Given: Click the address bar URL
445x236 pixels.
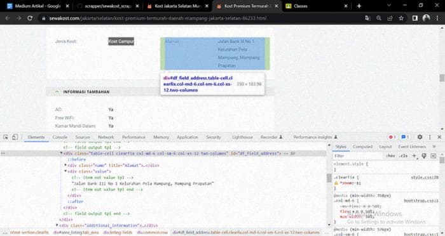Looking at the screenshot, I should (158, 18).
